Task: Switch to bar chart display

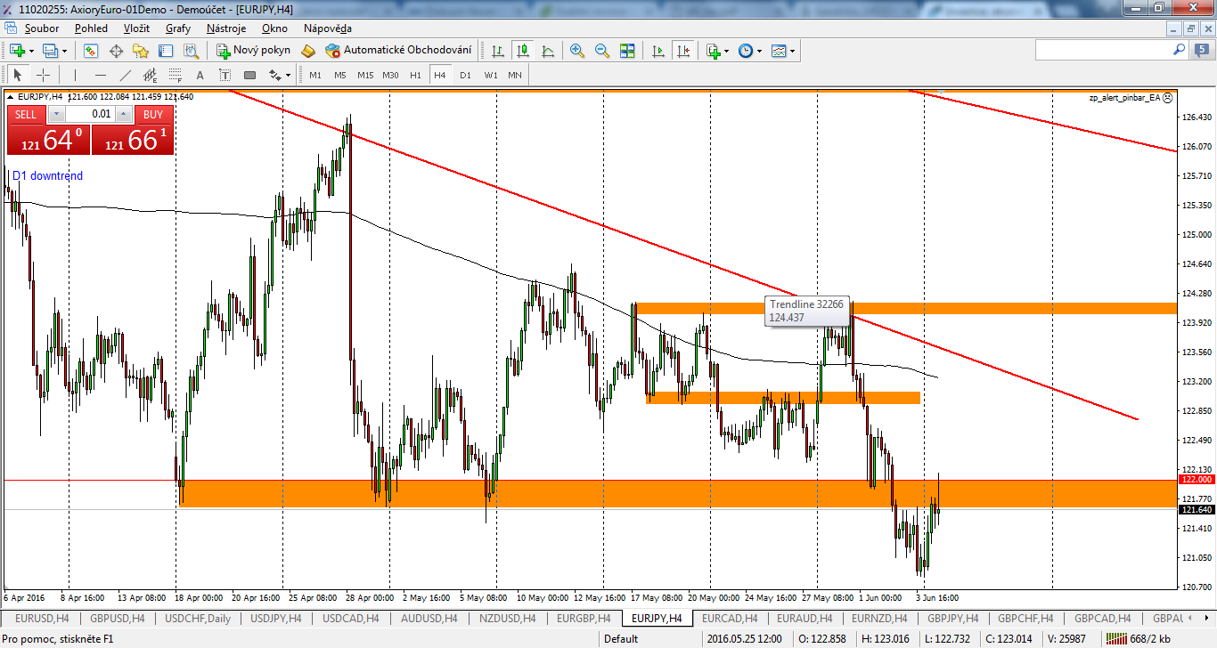Action: pyautogui.click(x=497, y=51)
